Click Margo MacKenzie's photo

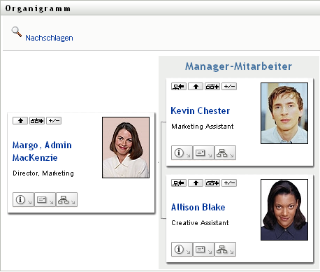126,148
